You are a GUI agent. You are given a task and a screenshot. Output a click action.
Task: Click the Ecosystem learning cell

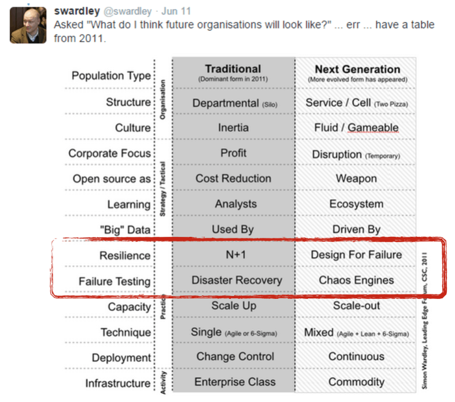click(356, 204)
